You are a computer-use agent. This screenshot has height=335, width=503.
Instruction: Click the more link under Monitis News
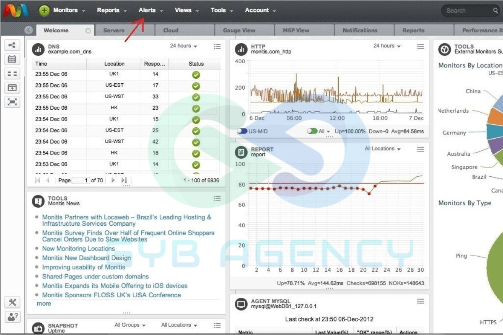(44, 304)
